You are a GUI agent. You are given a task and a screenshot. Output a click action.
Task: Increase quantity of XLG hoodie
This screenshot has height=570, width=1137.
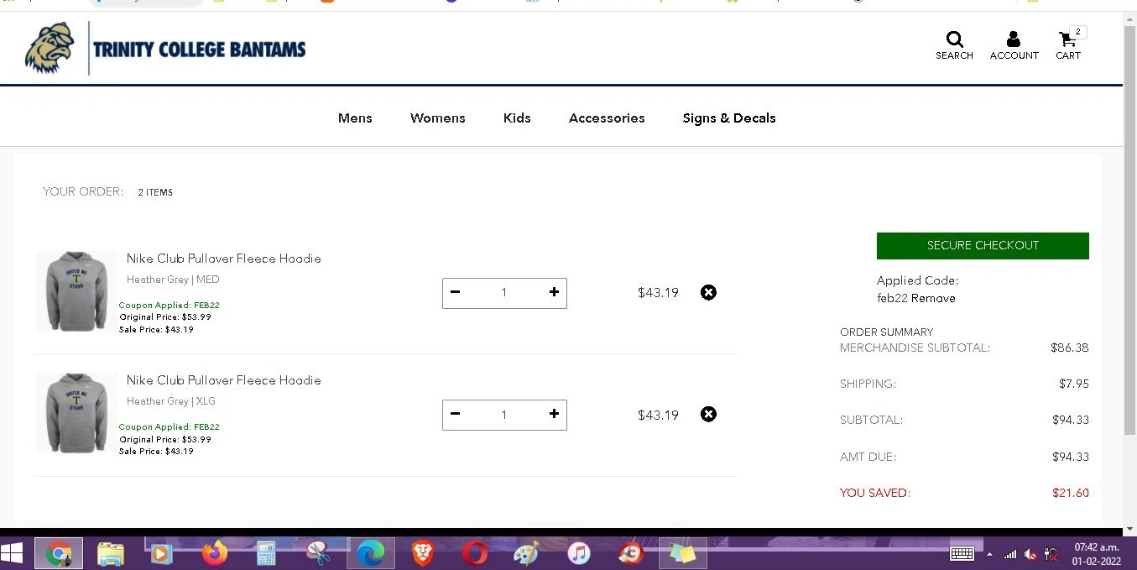click(x=554, y=414)
